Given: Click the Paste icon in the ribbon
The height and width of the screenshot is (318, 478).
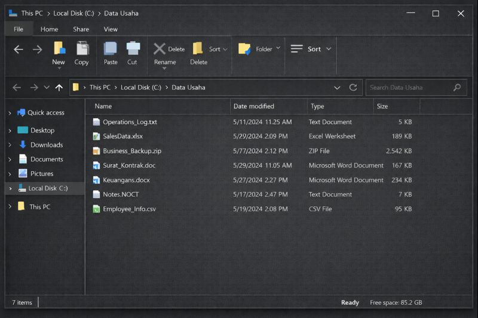Looking at the screenshot, I should click(111, 49).
